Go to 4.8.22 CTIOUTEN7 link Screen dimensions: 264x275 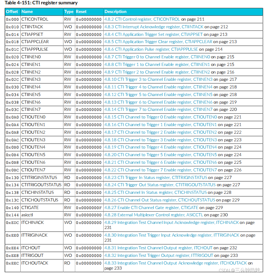[161, 170]
